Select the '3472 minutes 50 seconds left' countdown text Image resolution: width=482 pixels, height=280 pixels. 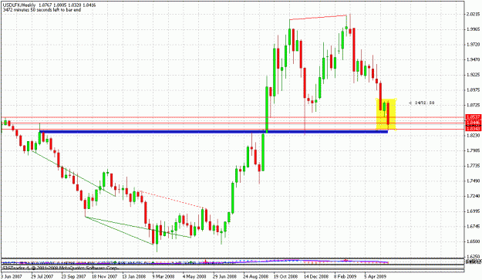(42, 10)
